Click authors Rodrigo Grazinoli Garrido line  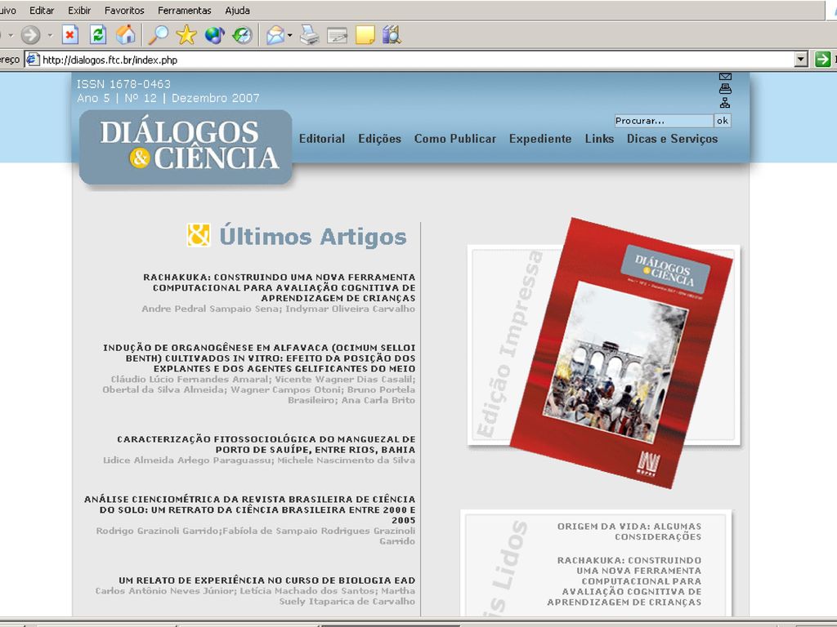pos(256,536)
